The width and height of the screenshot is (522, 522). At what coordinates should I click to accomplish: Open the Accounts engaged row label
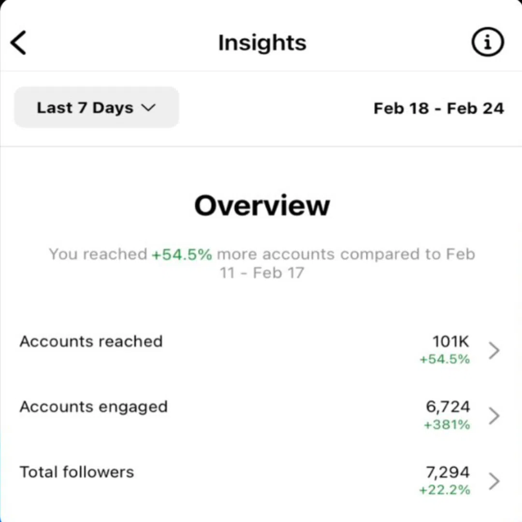(93, 406)
